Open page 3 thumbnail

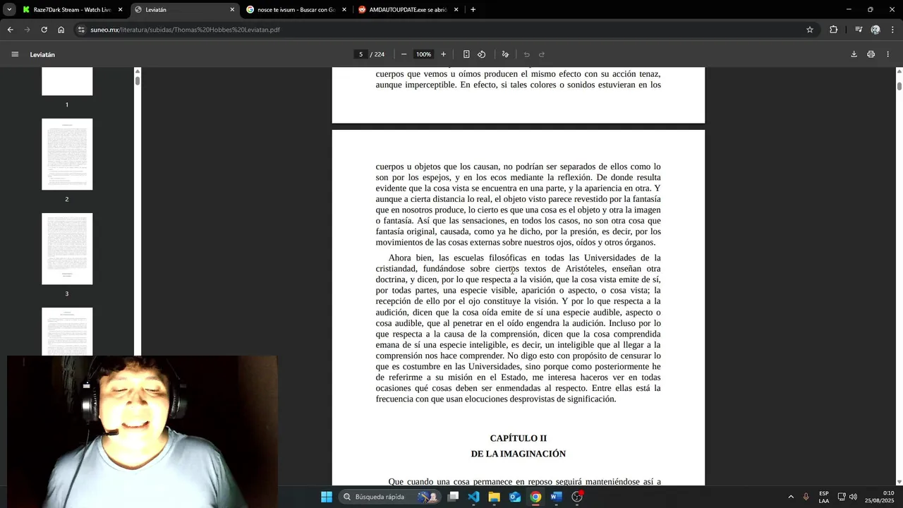pyautogui.click(x=67, y=248)
